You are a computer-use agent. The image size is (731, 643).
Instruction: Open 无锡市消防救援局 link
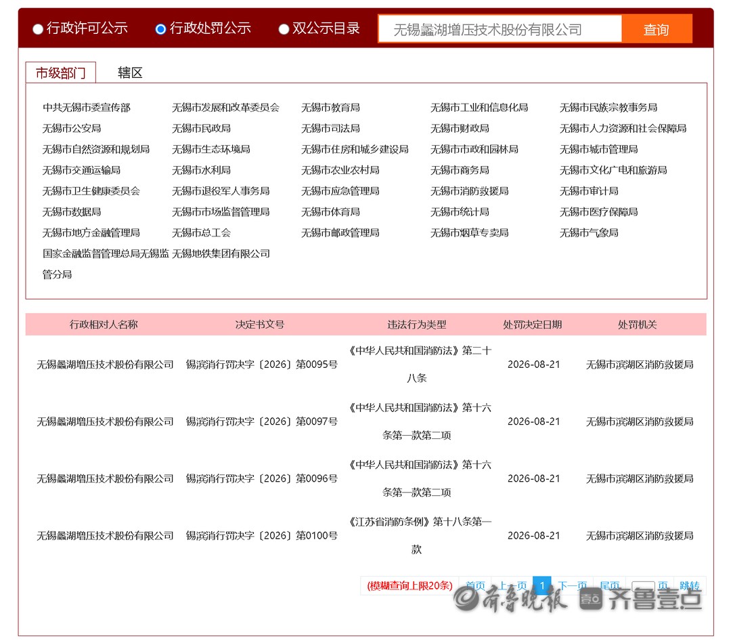470,191
